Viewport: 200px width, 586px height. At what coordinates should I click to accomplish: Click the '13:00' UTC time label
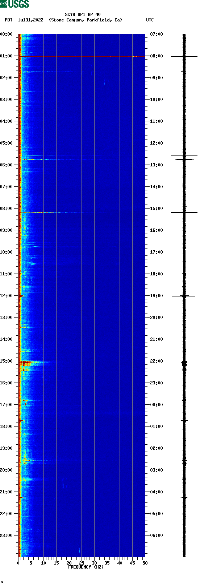157,165
